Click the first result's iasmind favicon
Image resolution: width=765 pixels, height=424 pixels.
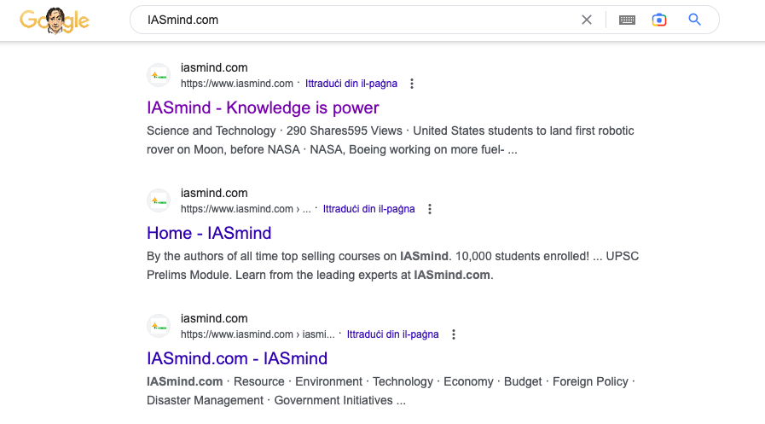[159, 75]
